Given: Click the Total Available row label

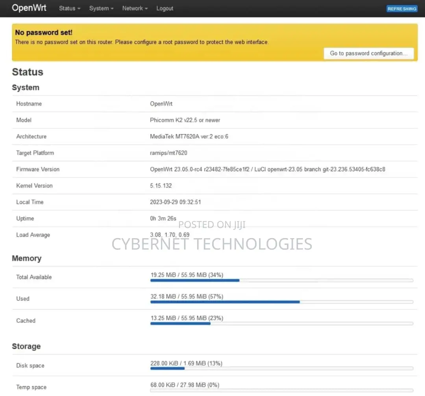Looking at the screenshot, I should pyautogui.click(x=34, y=277).
